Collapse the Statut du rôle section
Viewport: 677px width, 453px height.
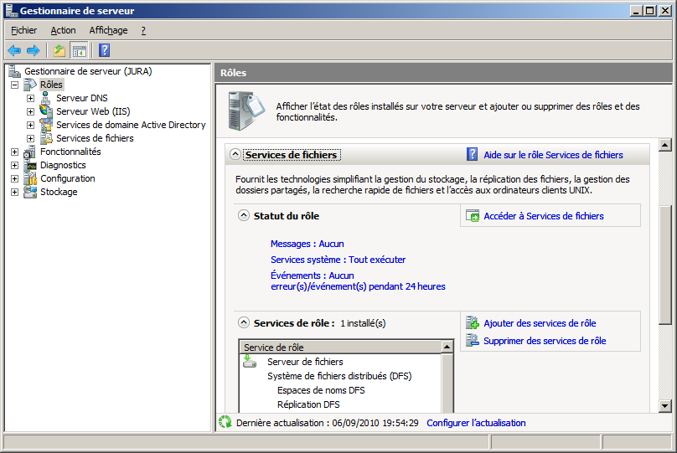tap(244, 215)
